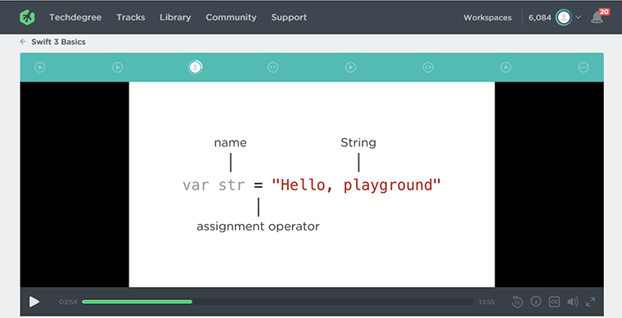Mute the video volume
Viewport: 622px width, 318px height.
point(572,302)
